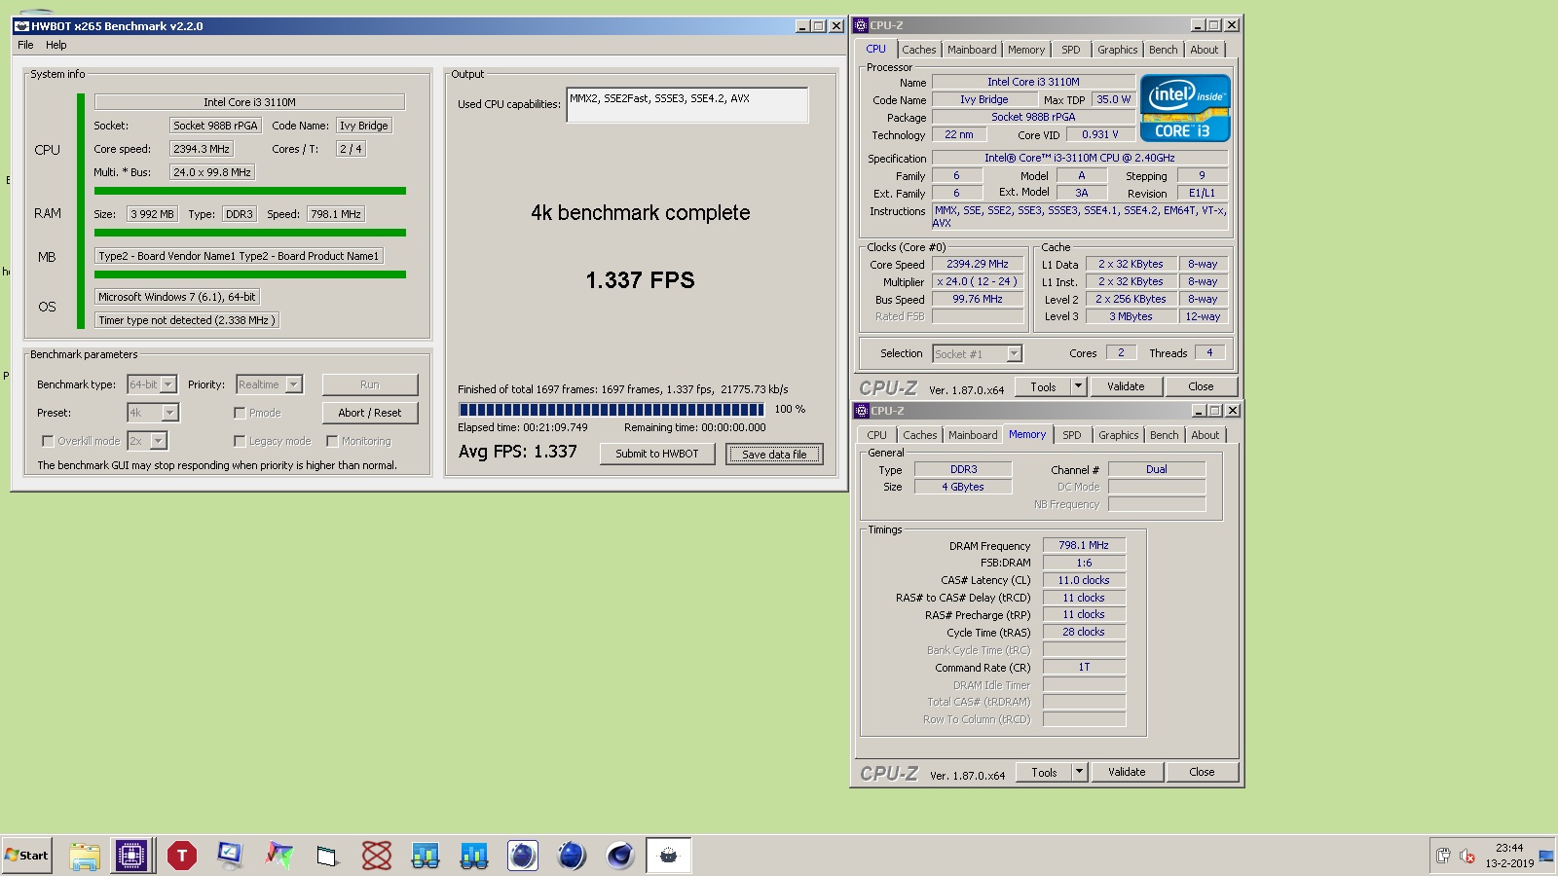Click the Abort / Reset button
Image resolution: width=1558 pixels, height=876 pixels.
370,413
